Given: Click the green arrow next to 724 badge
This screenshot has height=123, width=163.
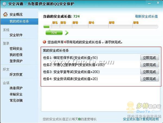Looking at the screenshot, I should 67,33.
